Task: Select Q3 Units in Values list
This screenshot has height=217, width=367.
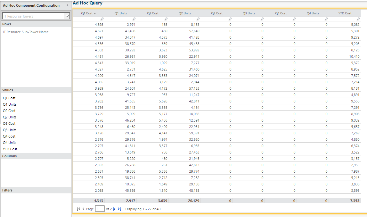Action: (x=10, y=130)
